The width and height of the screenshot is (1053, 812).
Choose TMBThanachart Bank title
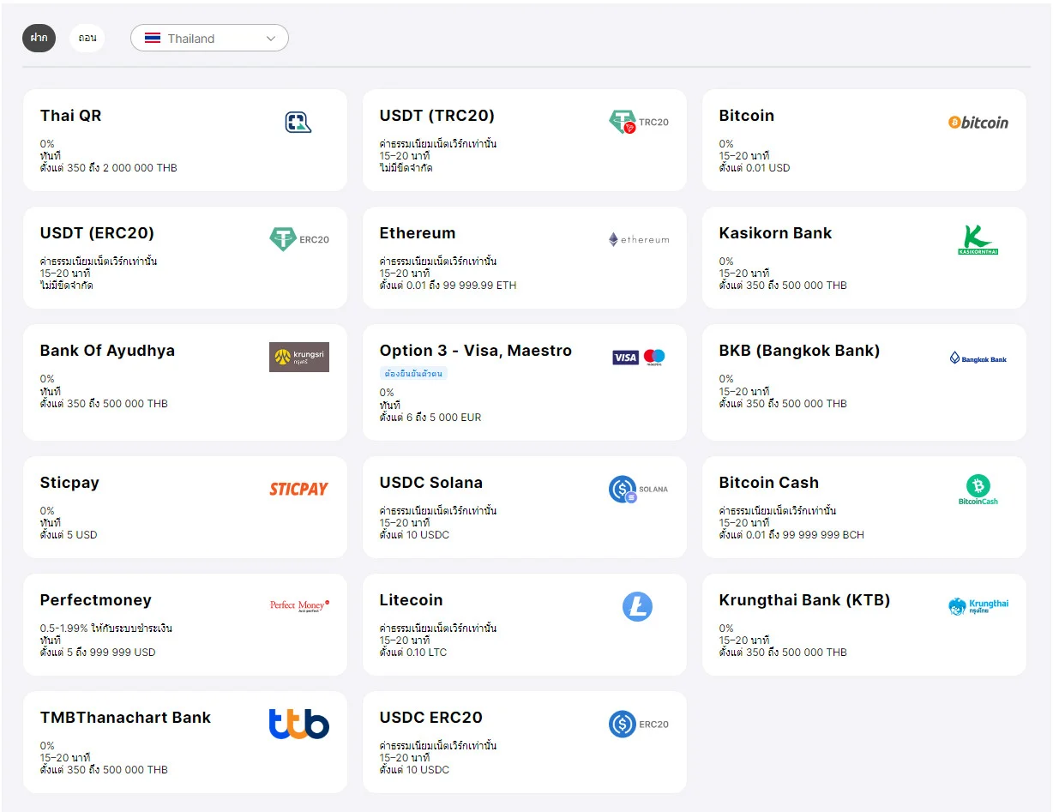(x=125, y=718)
